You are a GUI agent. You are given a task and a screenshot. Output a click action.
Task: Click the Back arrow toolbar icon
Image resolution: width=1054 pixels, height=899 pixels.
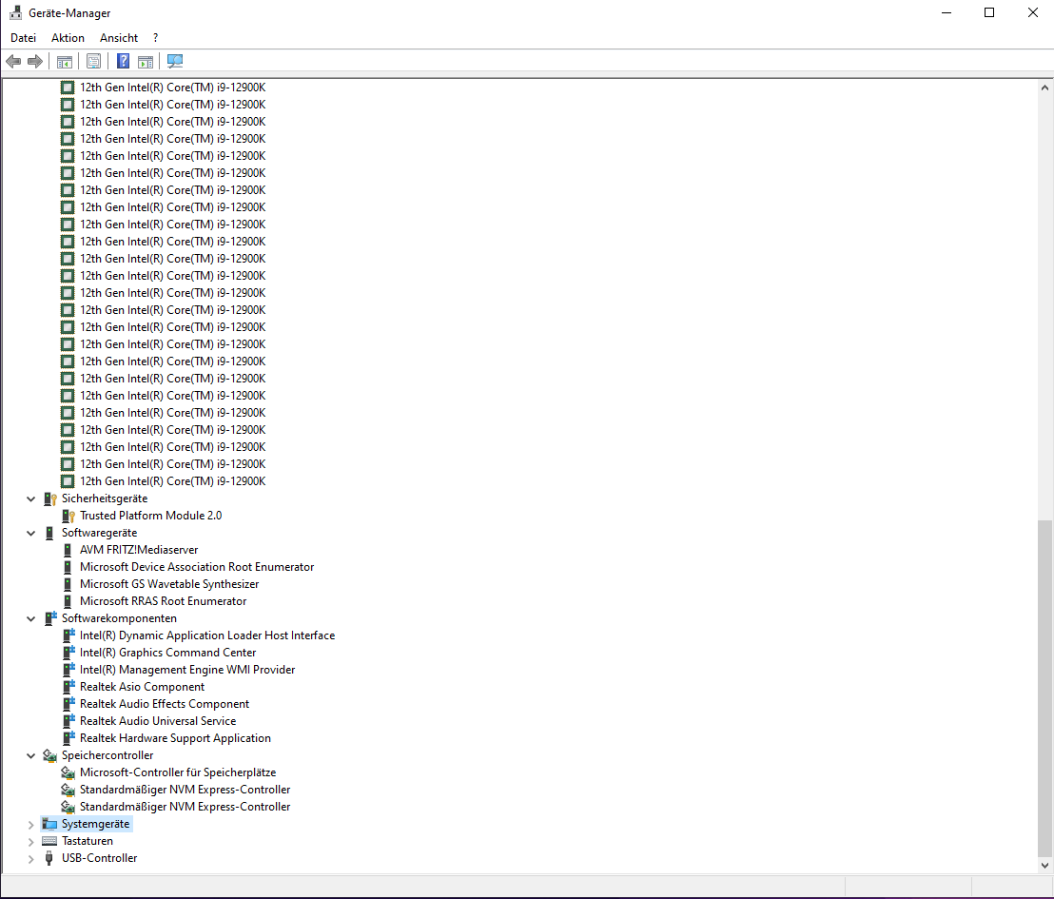[x=13, y=61]
